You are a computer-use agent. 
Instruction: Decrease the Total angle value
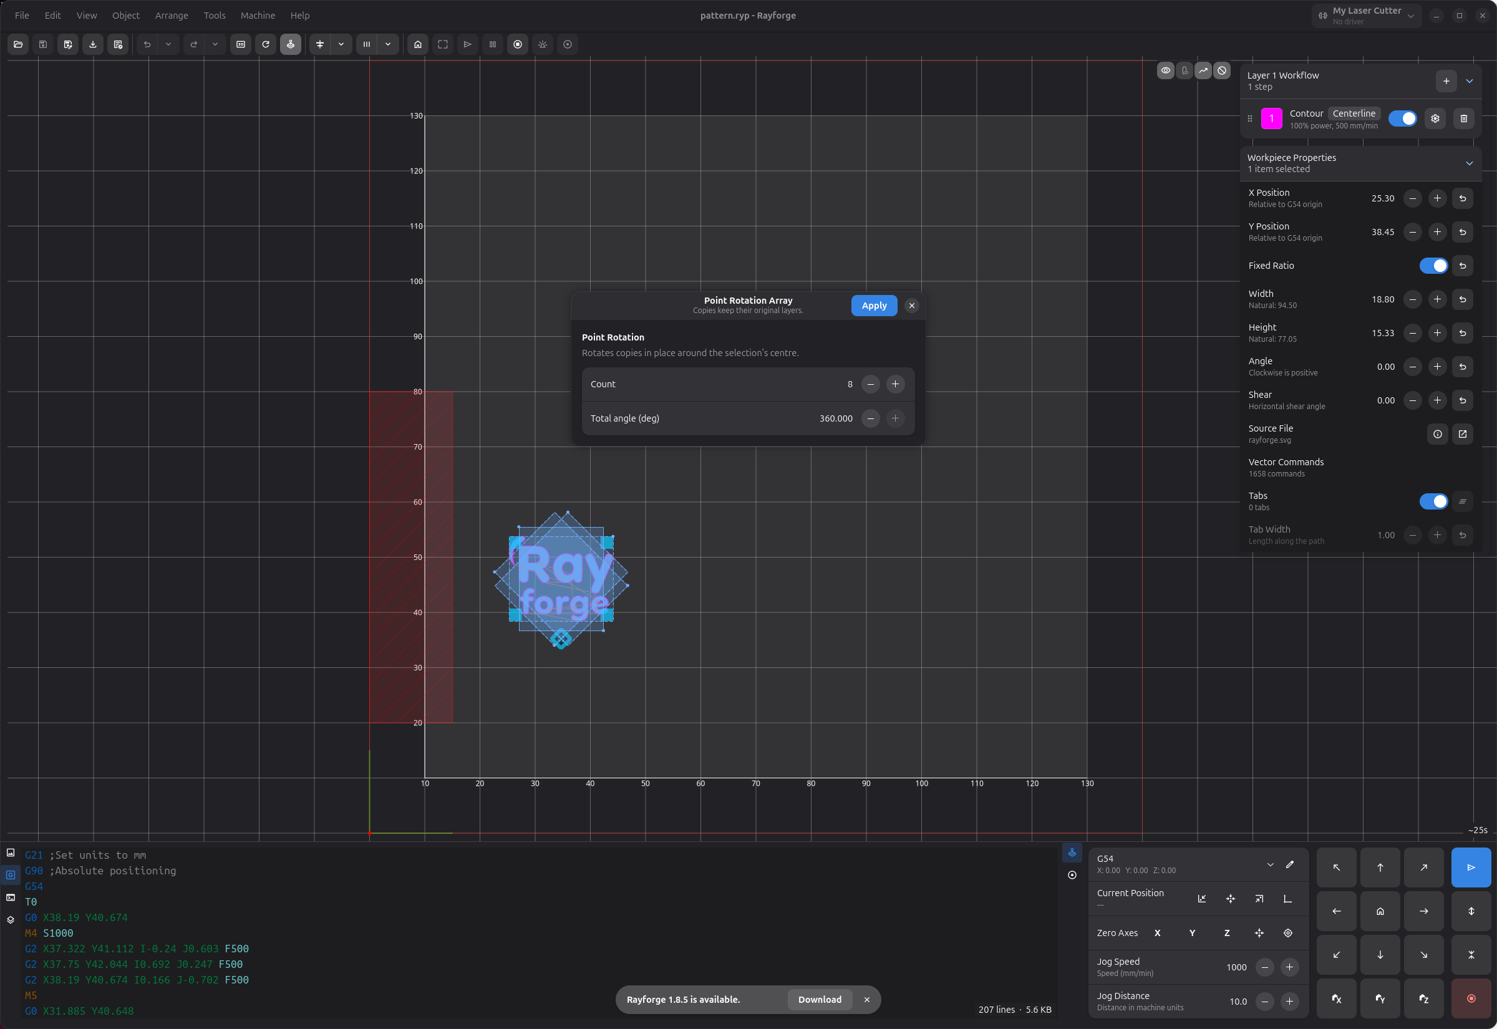click(x=870, y=418)
